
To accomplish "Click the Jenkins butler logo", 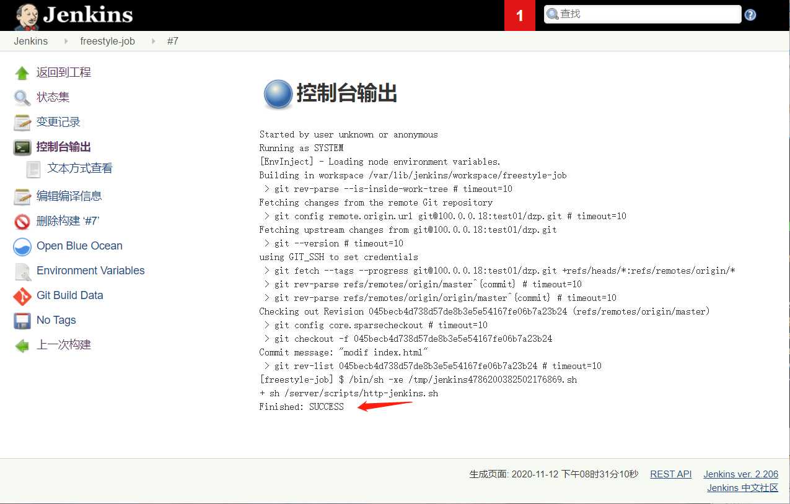I will pos(26,16).
